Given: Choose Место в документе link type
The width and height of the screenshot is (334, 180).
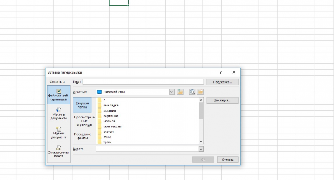Looking at the screenshot, I should [x=58, y=114].
